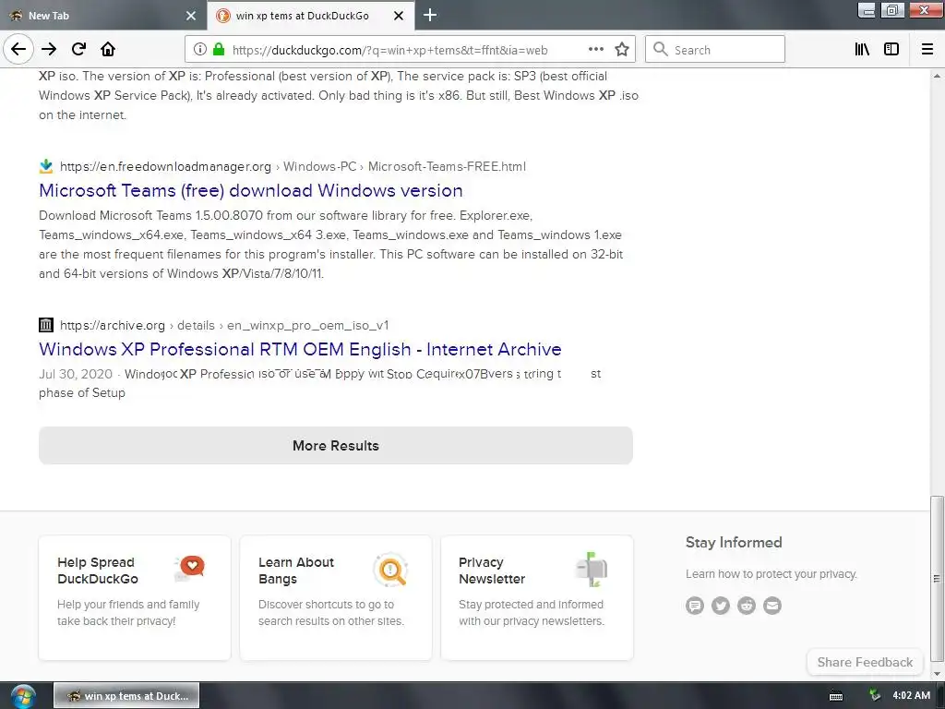Open a new tab with plus button

click(x=430, y=15)
